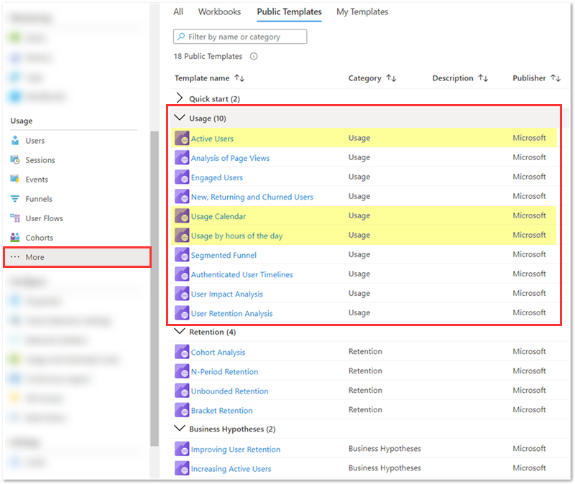
Task: Click the workbook icon for Analysis of Page Views
Action: (182, 157)
